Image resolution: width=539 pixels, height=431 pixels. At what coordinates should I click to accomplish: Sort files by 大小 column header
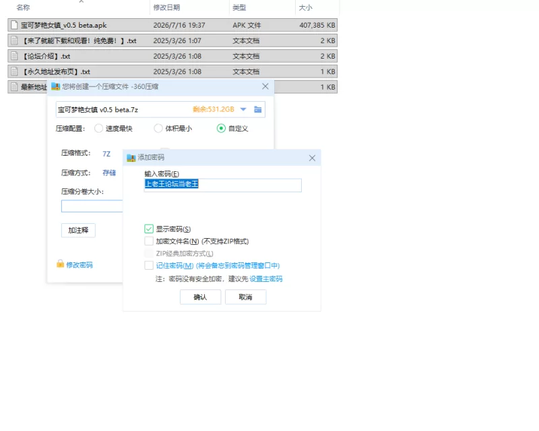pyautogui.click(x=306, y=7)
